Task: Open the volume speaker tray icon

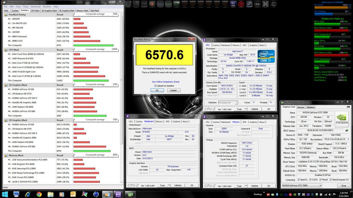Action: click(330, 195)
